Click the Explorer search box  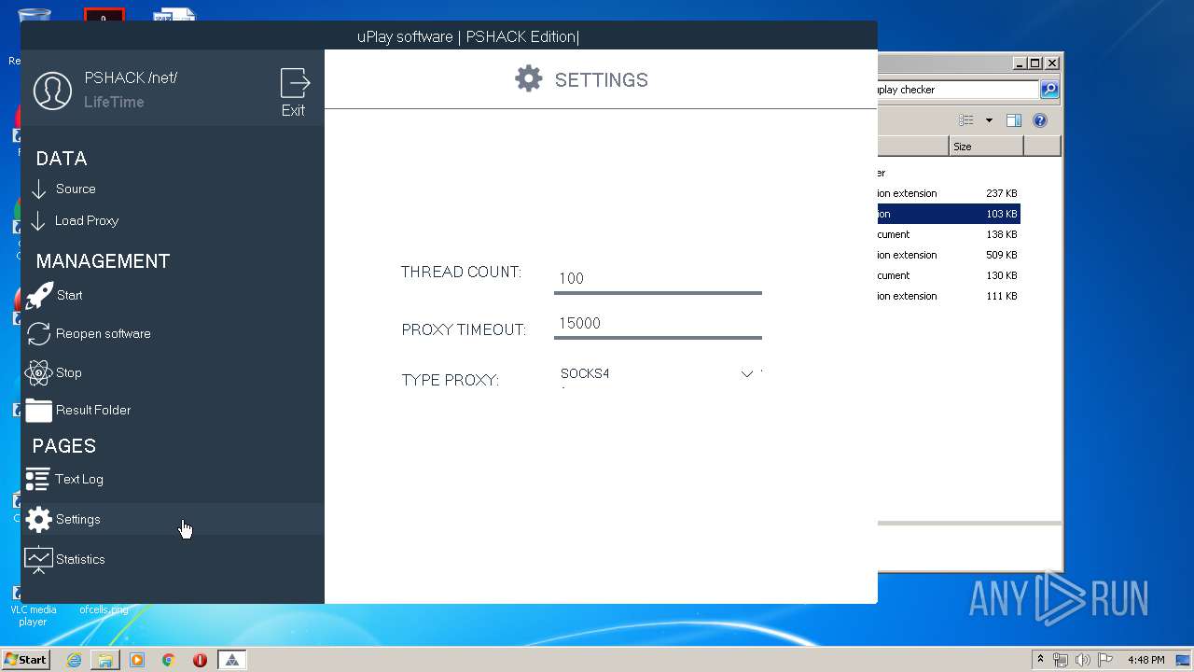pyautogui.click(x=957, y=90)
